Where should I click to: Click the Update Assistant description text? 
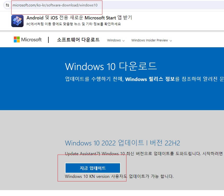pyautogui.click(x=144, y=154)
